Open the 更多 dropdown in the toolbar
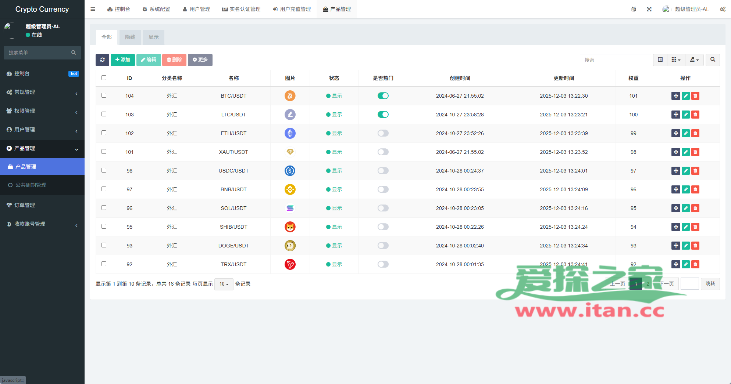Viewport: 731px width, 384px height. pyautogui.click(x=200, y=60)
